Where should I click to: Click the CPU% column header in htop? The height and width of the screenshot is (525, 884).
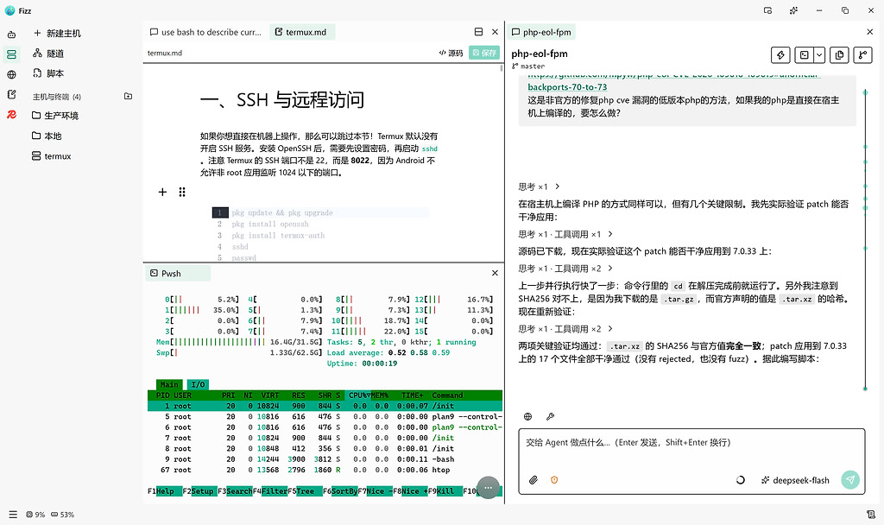359,395
